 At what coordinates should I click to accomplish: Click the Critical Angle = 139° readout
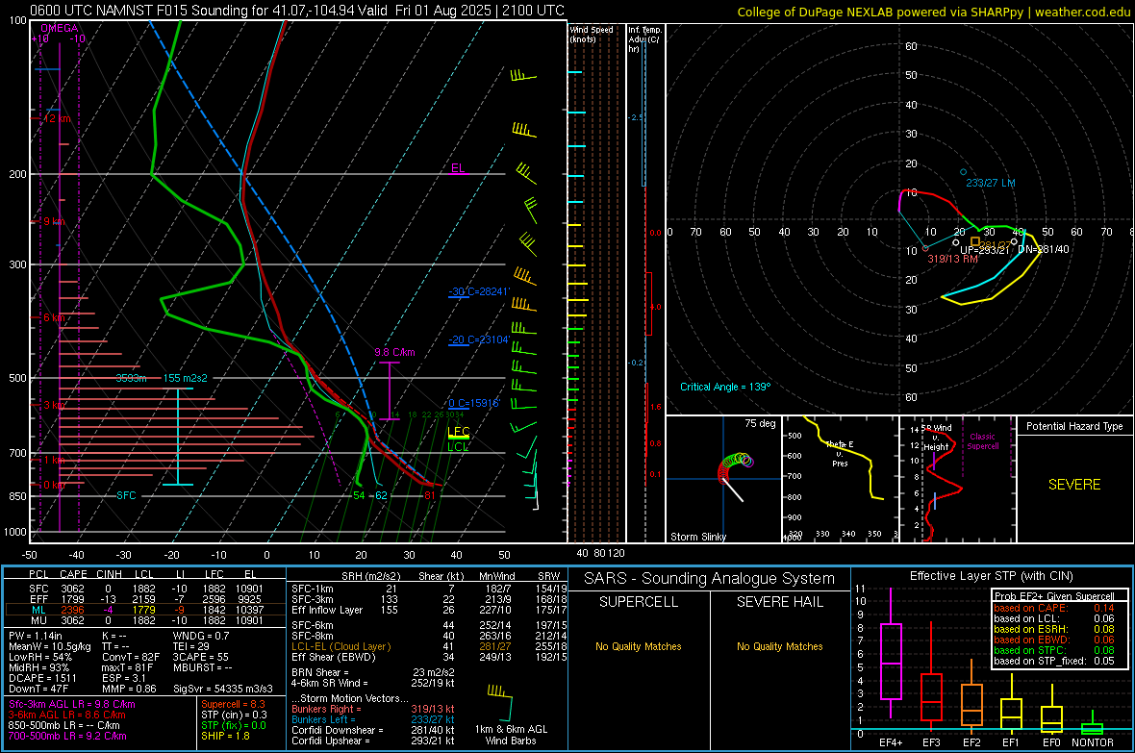725,387
